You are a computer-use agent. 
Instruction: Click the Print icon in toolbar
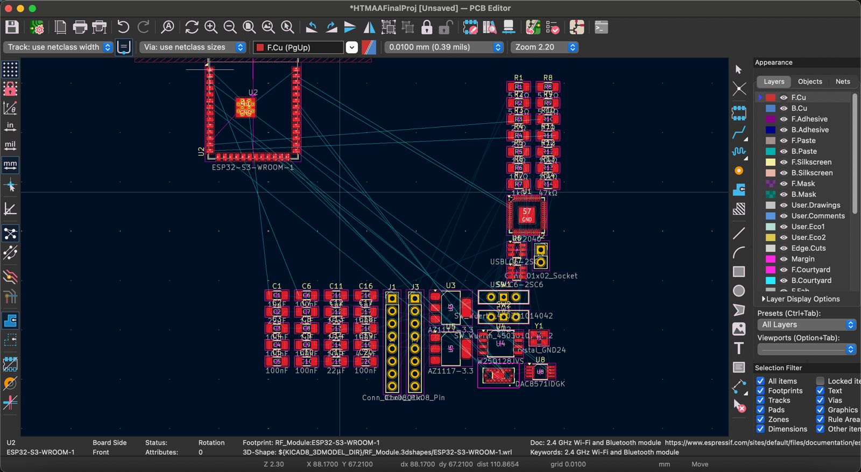click(x=80, y=27)
